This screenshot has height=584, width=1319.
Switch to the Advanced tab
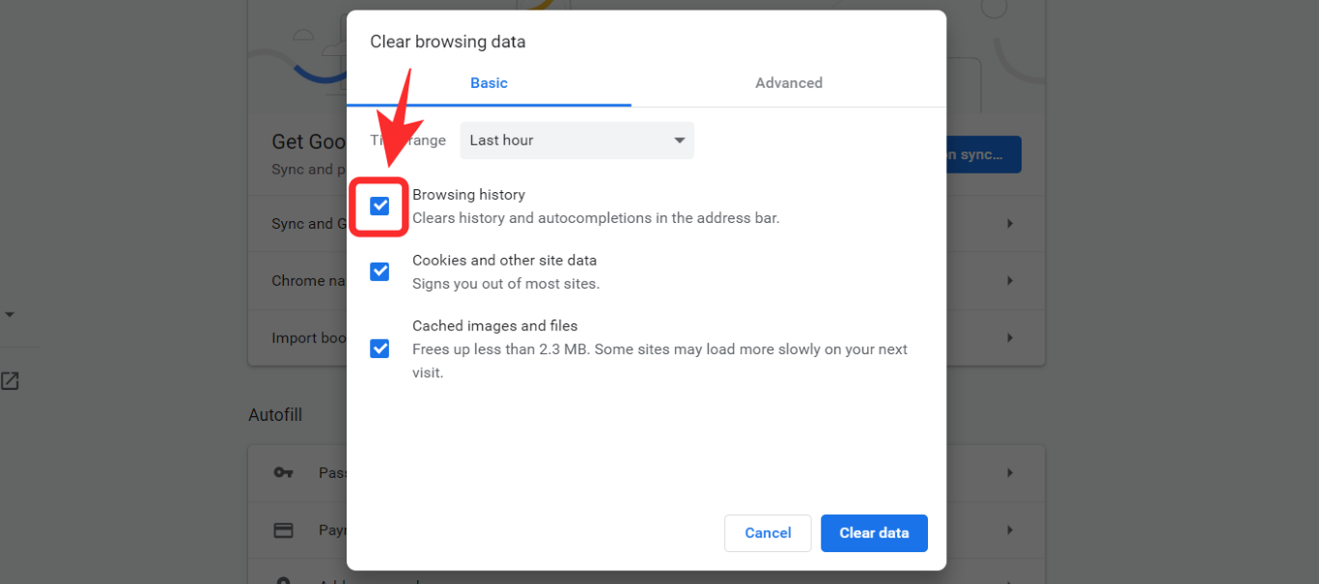pyautogui.click(x=788, y=83)
